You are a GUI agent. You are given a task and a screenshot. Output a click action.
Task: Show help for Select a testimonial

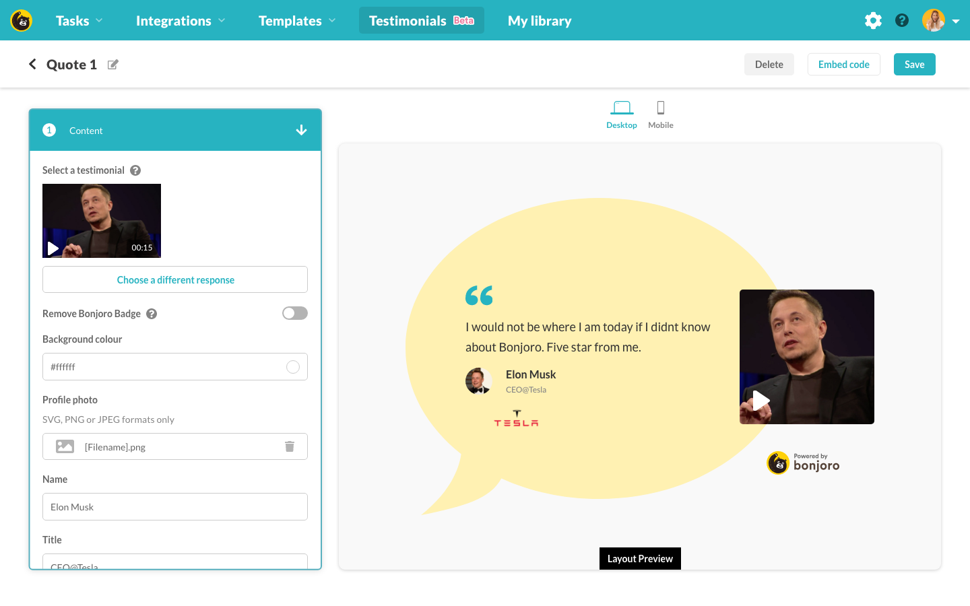tap(135, 170)
